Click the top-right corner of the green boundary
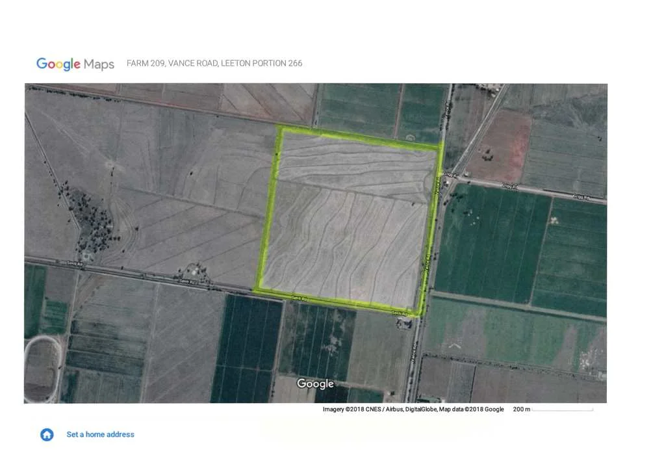 441,148
